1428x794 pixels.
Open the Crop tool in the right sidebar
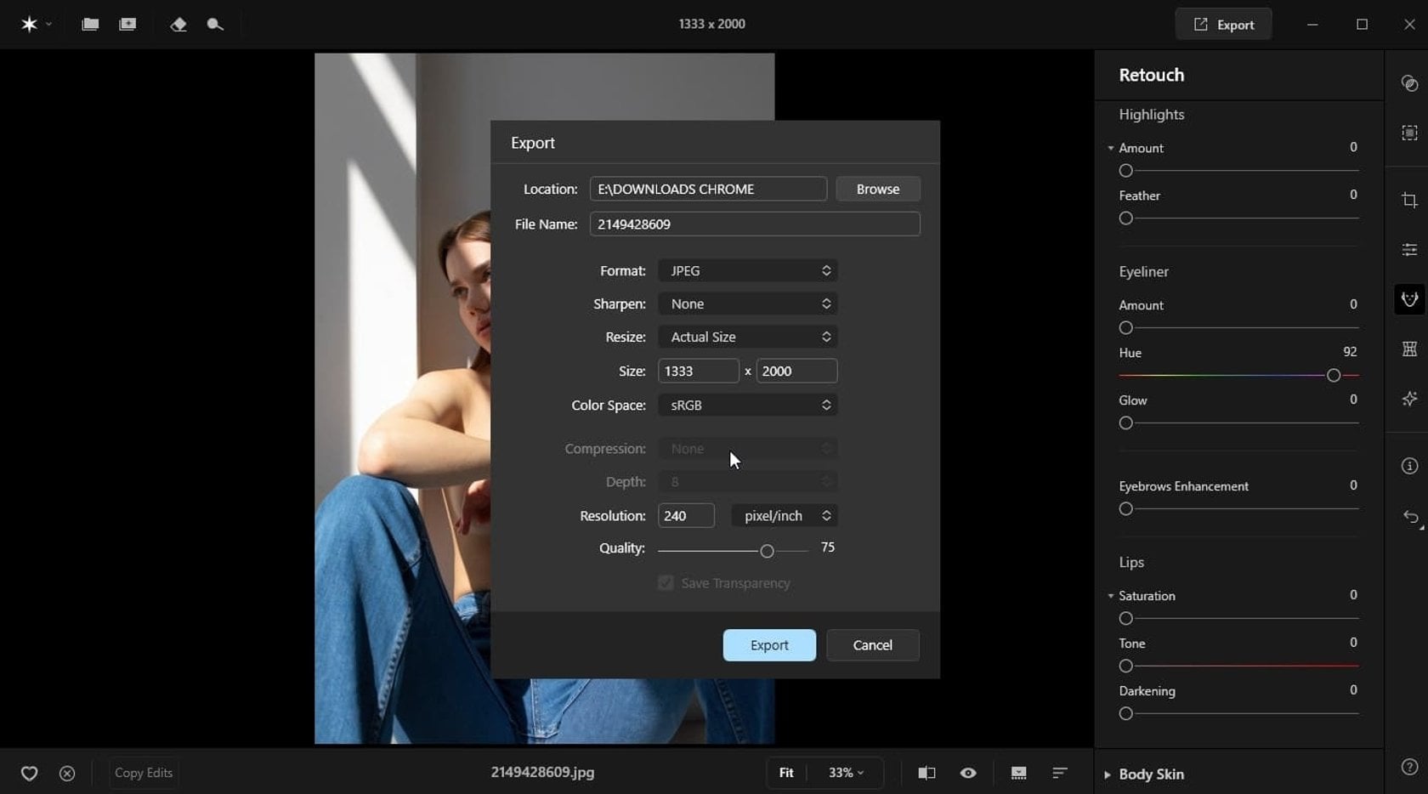(1409, 200)
